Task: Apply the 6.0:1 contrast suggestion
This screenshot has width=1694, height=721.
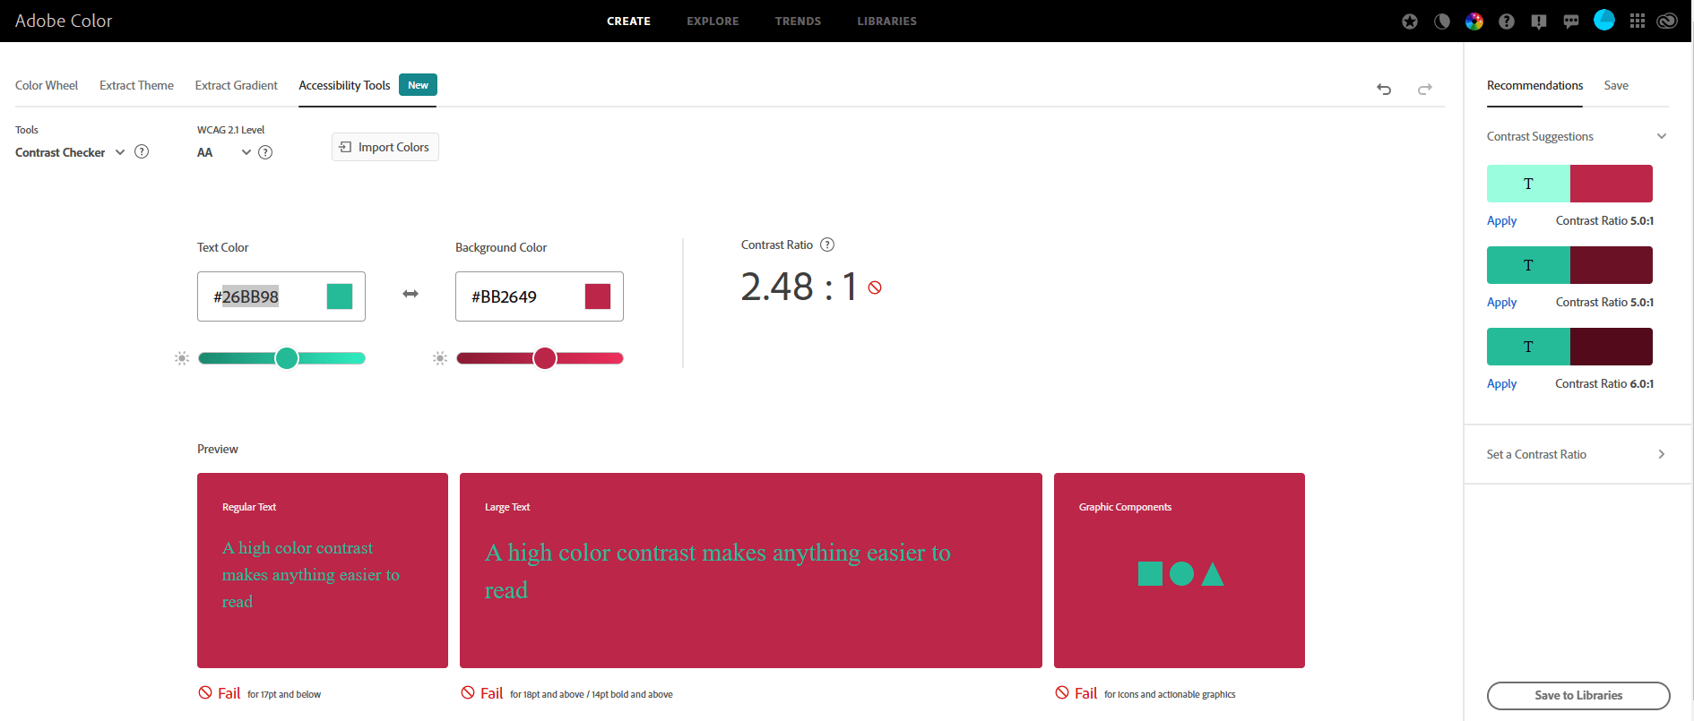Action: tap(1501, 383)
